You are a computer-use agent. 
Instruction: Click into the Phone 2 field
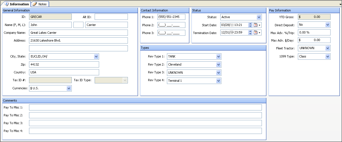pyautogui.click(x=171, y=25)
